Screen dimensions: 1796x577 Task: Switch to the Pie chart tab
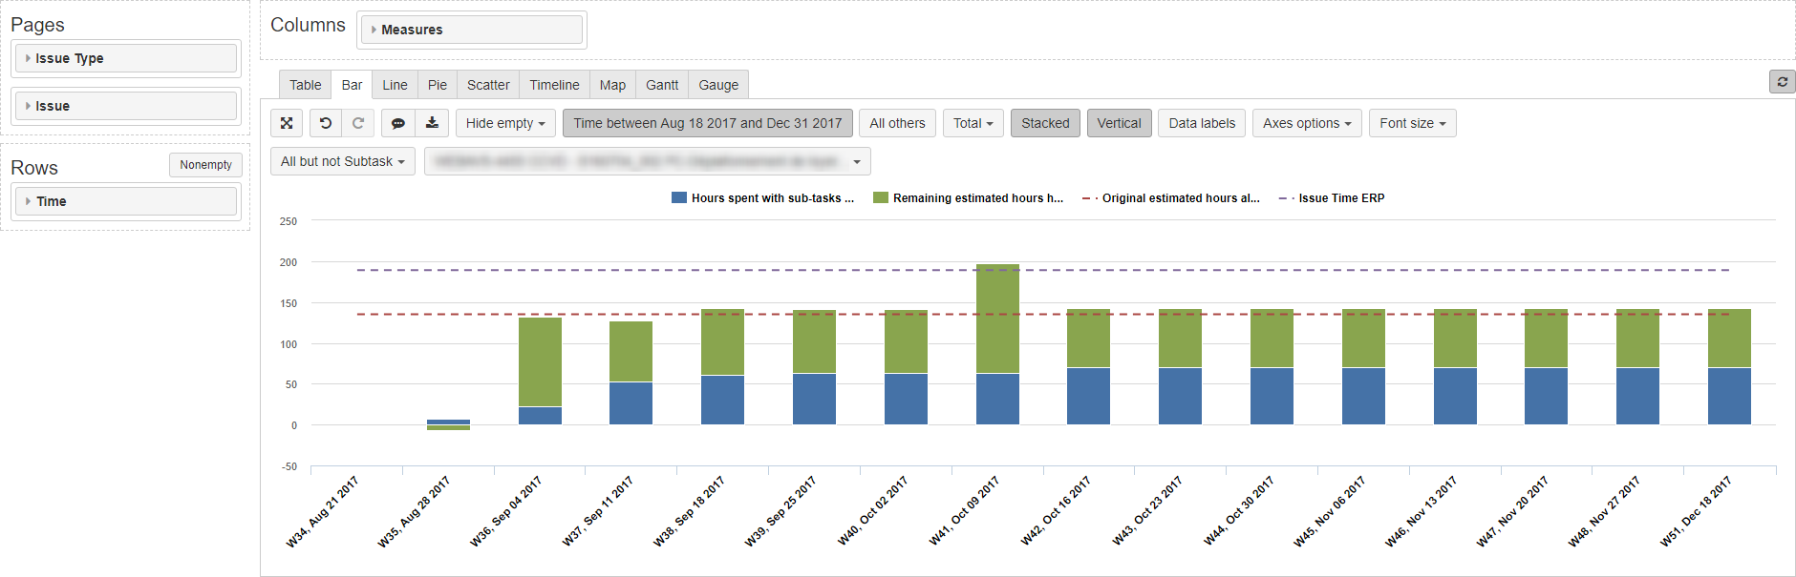coord(438,85)
